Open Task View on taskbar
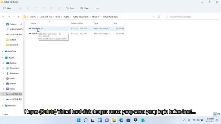This screenshot has height=124, width=221. coord(93,120)
